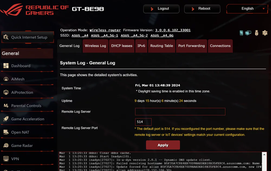This screenshot has width=271, height=171.
Task: Click the Reboot button
Action: pyautogui.click(x=202, y=9)
